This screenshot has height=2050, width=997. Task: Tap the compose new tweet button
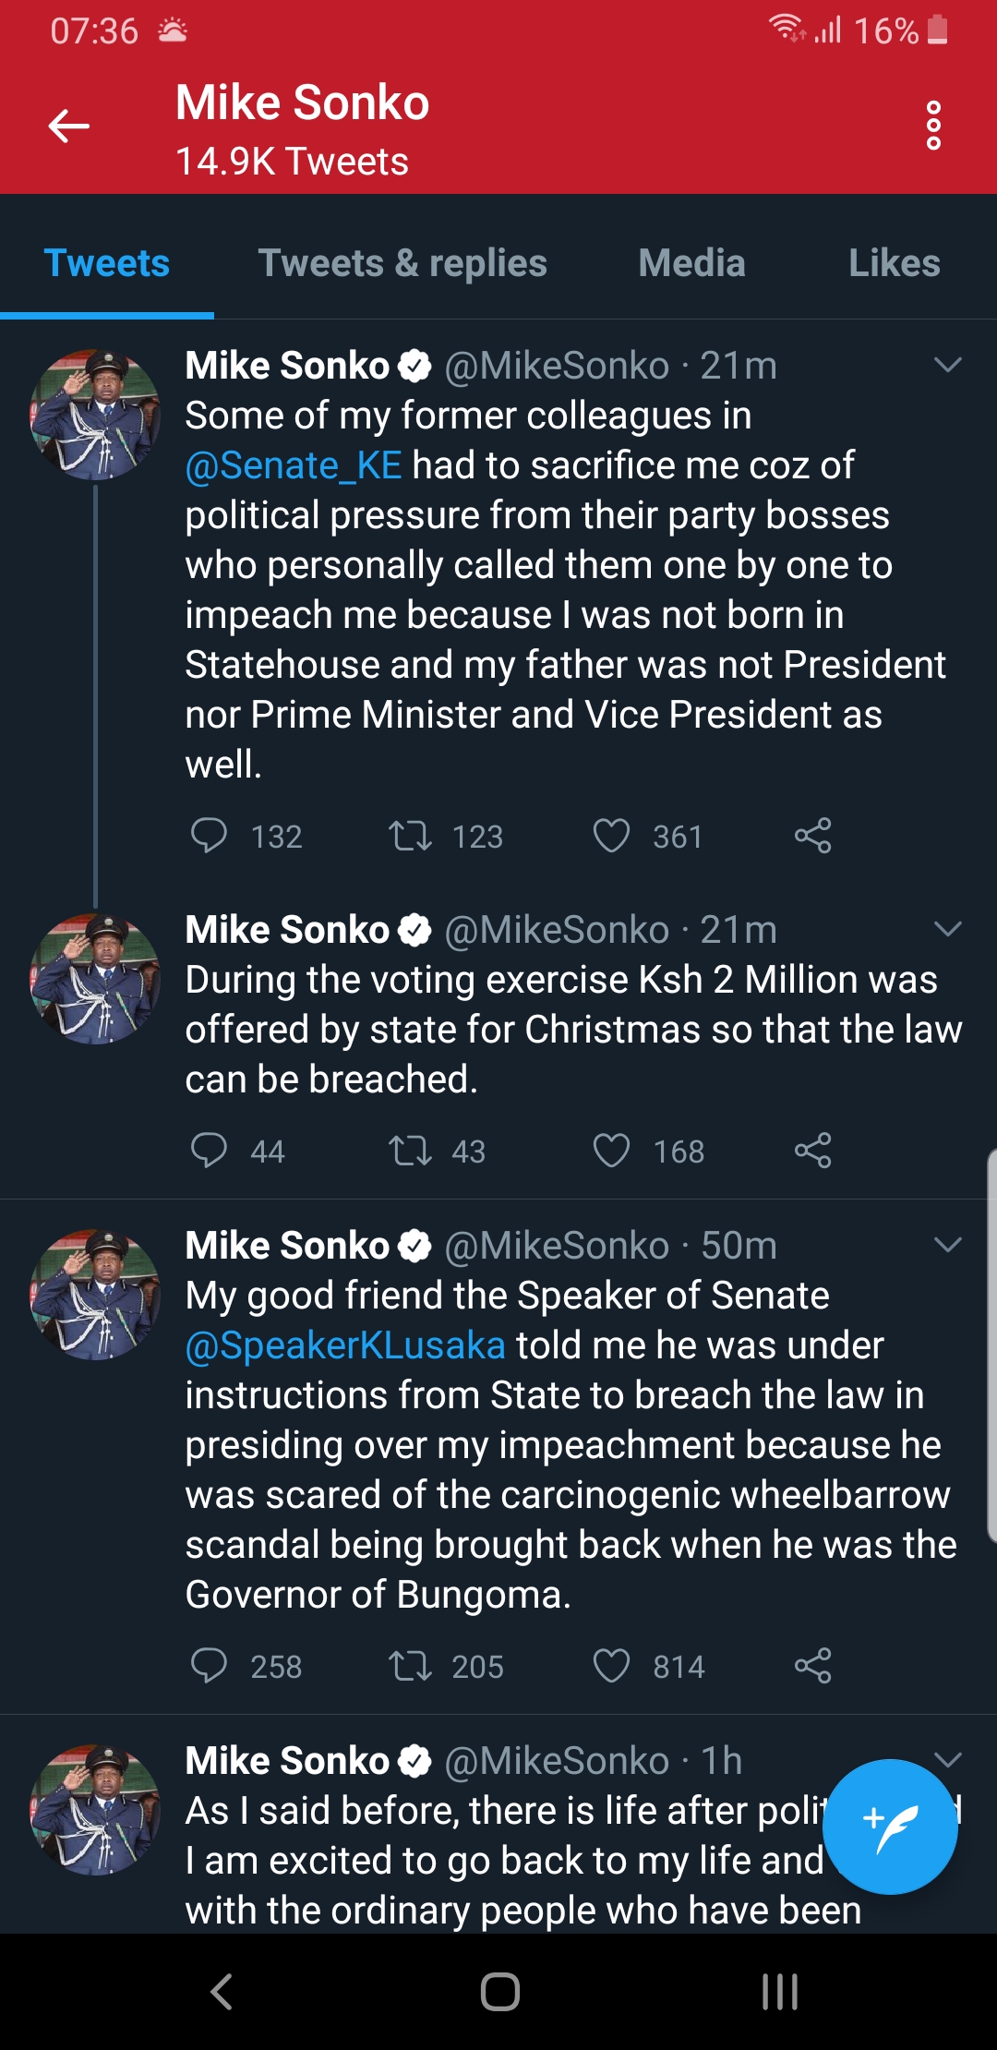click(x=889, y=1827)
